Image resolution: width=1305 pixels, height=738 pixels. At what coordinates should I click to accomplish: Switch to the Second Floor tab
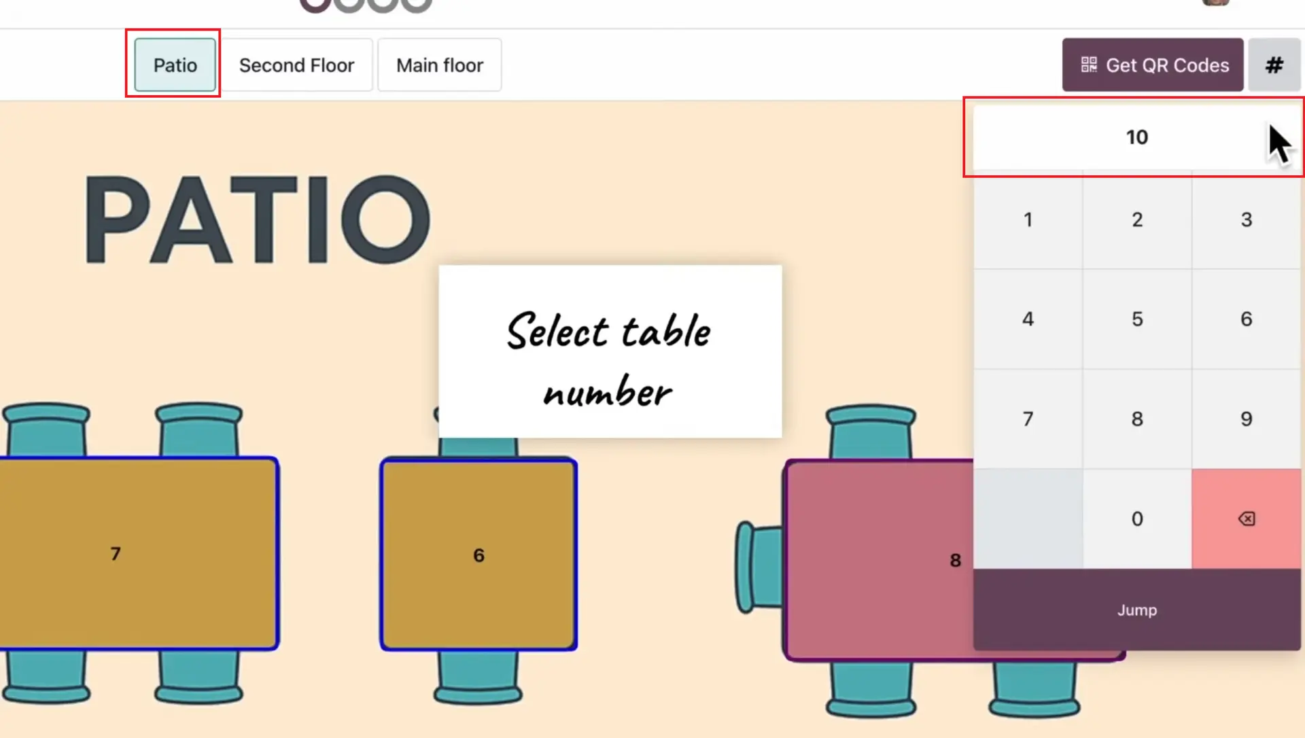[x=296, y=65]
